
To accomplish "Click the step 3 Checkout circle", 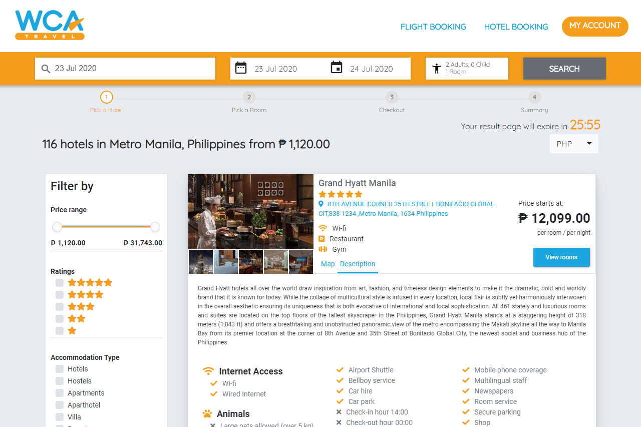I will [x=392, y=97].
